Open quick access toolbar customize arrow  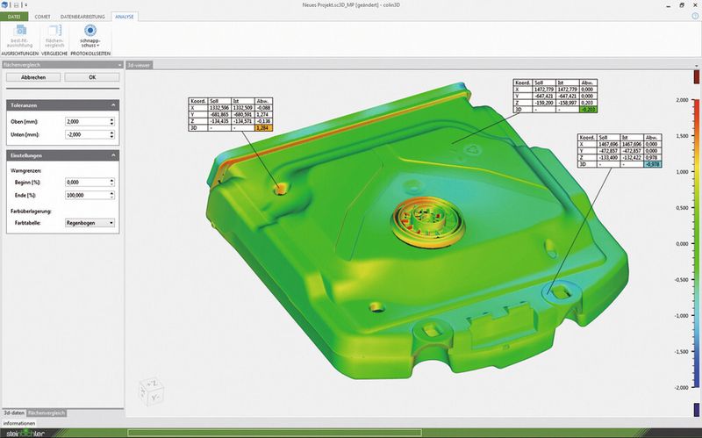click(x=26, y=5)
